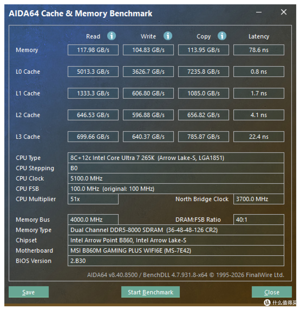
Task: Click the L3 Cache write value 640.37 GB/s
Action: (148, 137)
